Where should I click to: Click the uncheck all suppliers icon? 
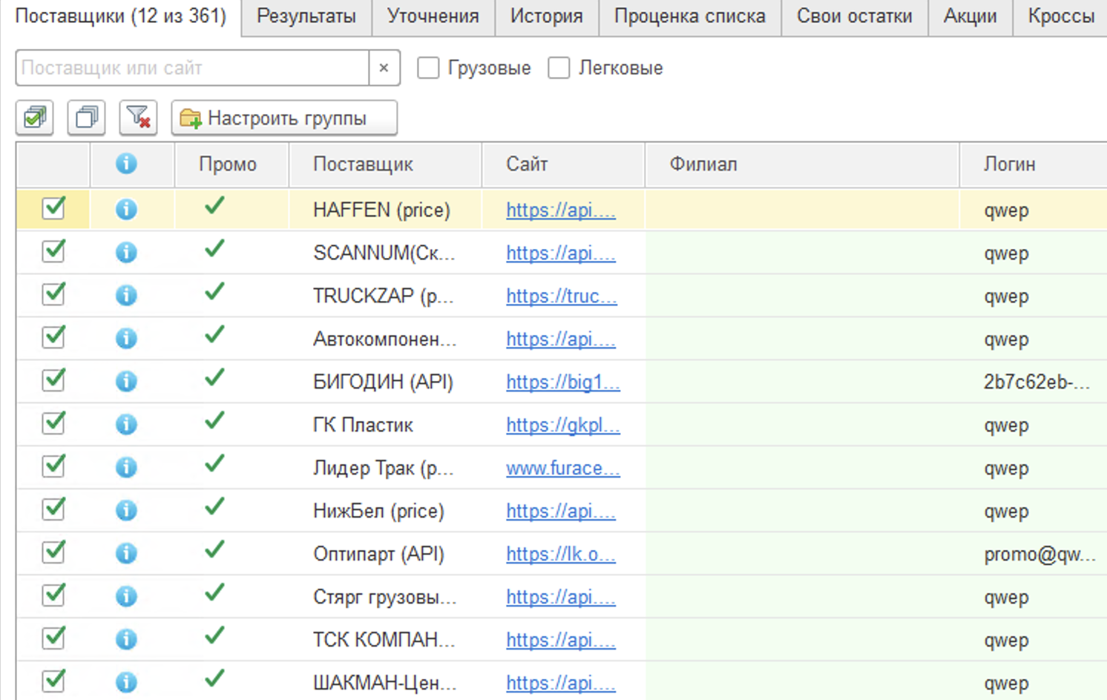(87, 118)
